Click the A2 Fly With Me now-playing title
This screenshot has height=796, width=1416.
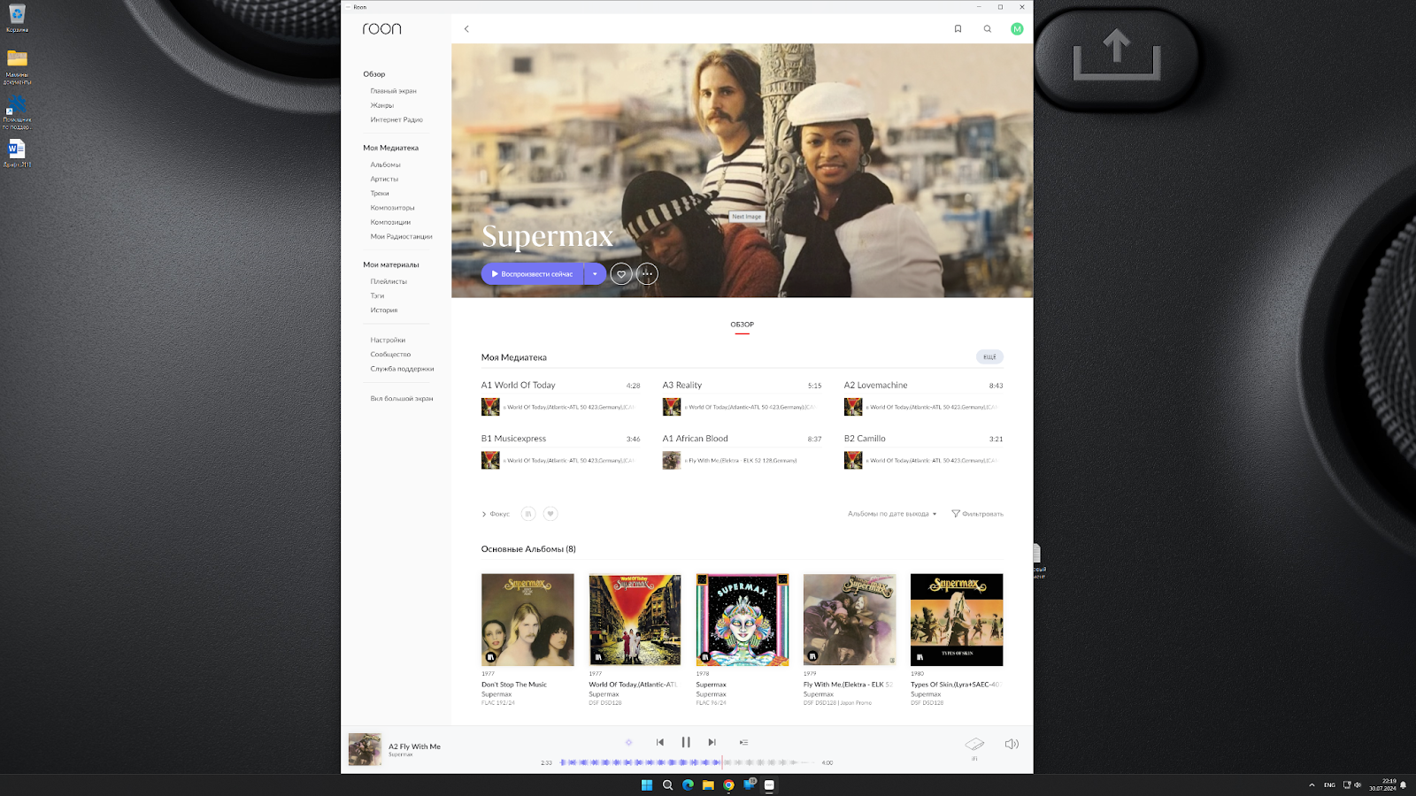[x=414, y=746]
